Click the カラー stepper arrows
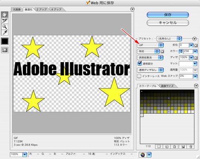Viewport: 200px width, 159px height. pyautogui.click(x=181, y=51)
